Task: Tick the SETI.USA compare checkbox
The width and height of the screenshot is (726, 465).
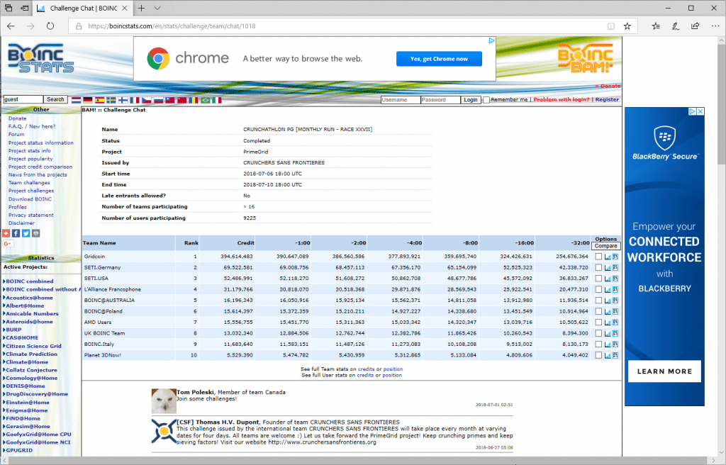Action: [598, 279]
